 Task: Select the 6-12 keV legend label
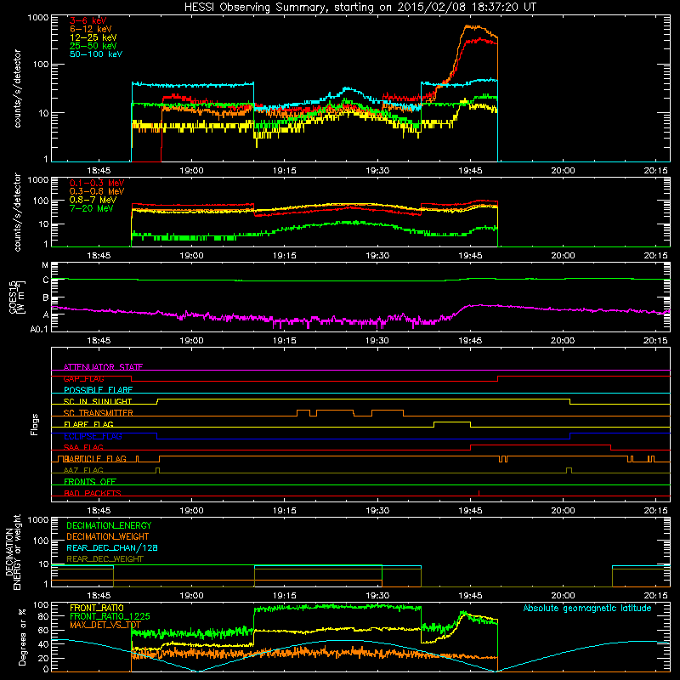tap(91, 29)
